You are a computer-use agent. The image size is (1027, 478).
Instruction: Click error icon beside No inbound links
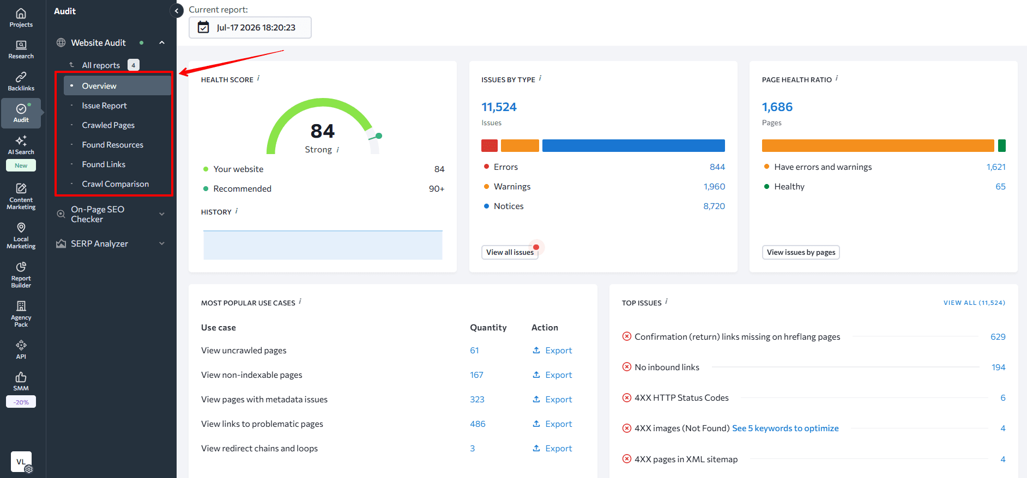627,367
